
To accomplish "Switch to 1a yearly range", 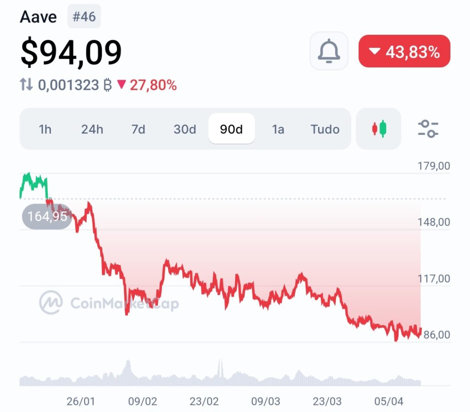I will pos(278,129).
